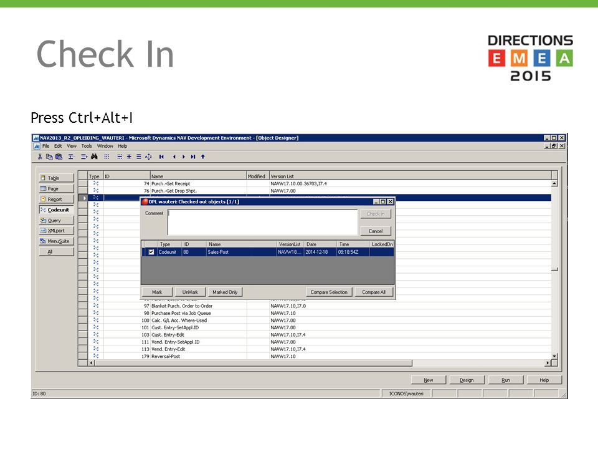Click the scroll left arrow of the object list
598x449 pixels.
92,363
